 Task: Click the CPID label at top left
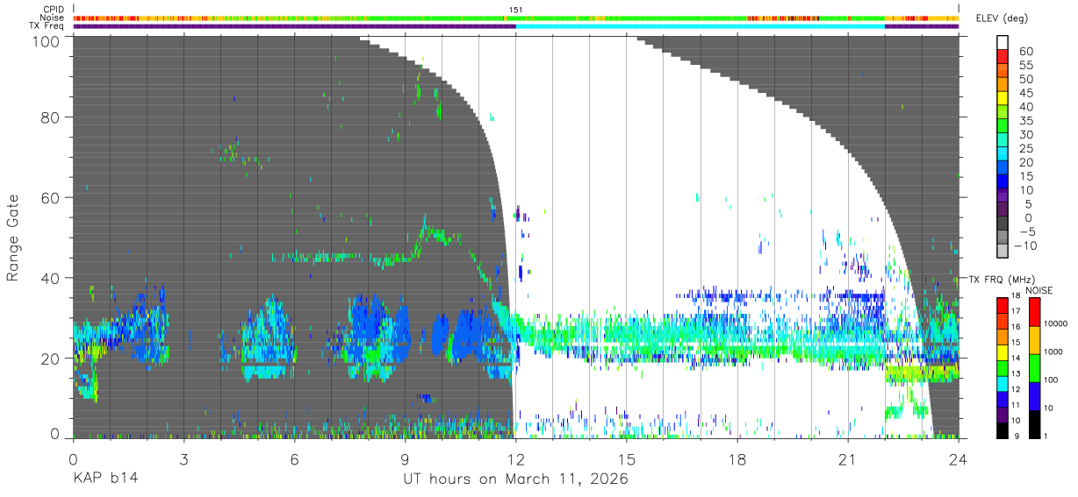(x=54, y=10)
